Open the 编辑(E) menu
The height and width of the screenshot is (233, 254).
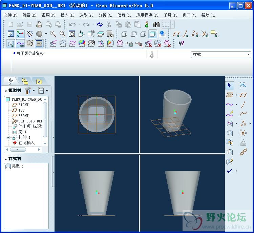click(29, 15)
